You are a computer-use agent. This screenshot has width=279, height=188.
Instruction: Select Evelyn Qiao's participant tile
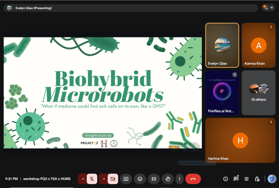tap(222, 45)
